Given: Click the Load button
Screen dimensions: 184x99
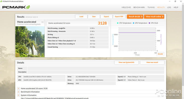Looking at the screenshot, I should [x=81, y=17].
